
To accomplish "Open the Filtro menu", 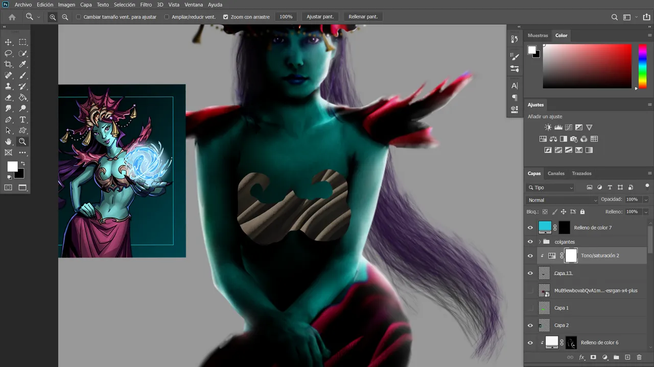I will pyautogui.click(x=146, y=5).
